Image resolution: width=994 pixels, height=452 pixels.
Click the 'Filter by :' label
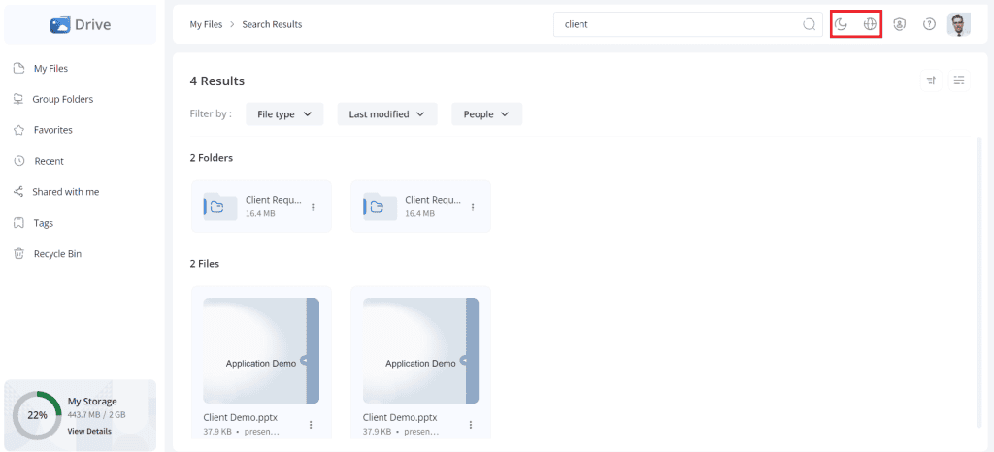coord(211,113)
